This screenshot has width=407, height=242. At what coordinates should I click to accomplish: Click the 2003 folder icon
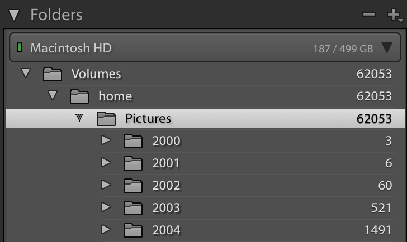[132, 207]
